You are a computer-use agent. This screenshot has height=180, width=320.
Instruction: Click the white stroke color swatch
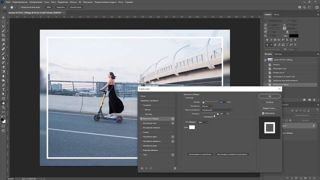pos(192,127)
